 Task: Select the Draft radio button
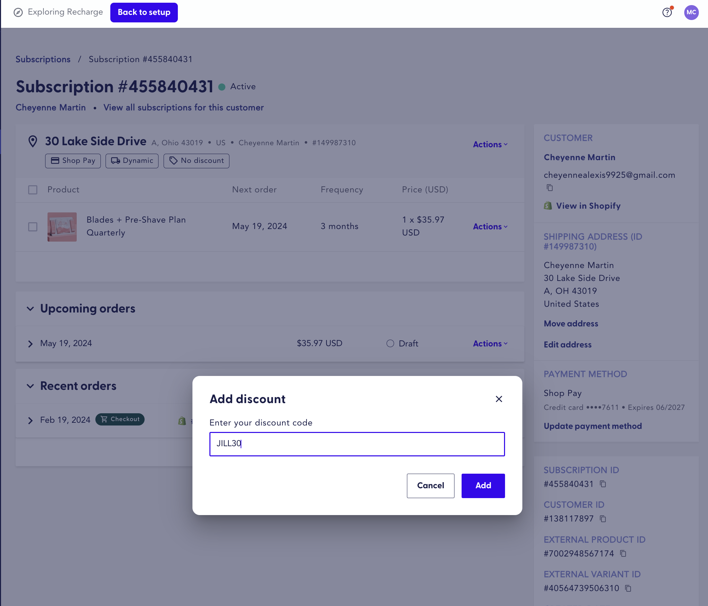390,343
